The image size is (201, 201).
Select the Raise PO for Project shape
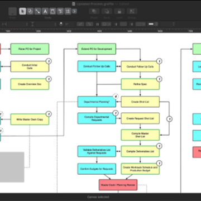click(30, 49)
